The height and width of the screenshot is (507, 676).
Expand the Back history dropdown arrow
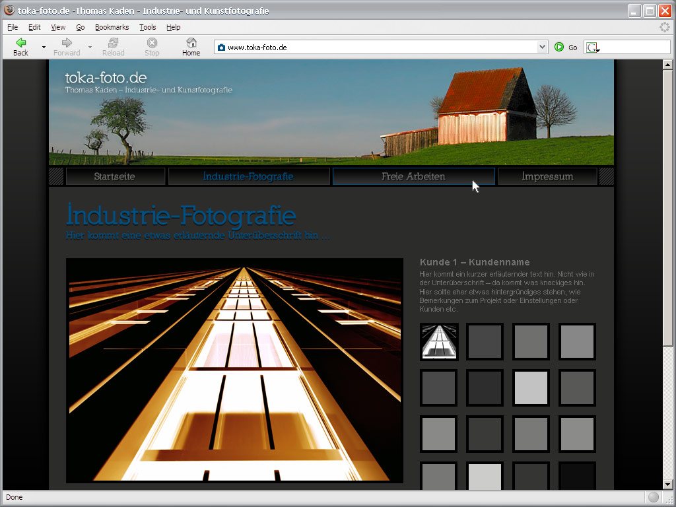pos(44,48)
